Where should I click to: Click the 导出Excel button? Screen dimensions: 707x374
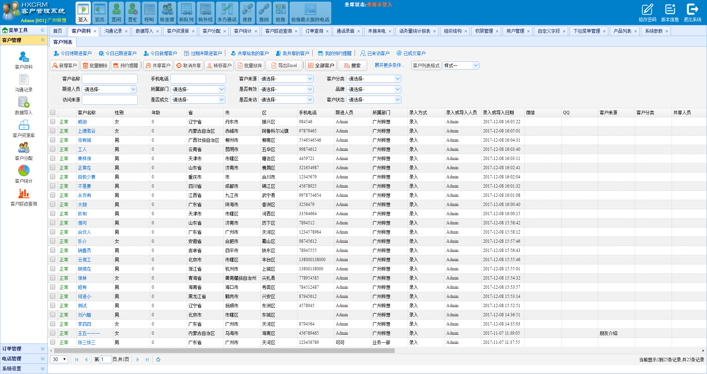(x=284, y=65)
